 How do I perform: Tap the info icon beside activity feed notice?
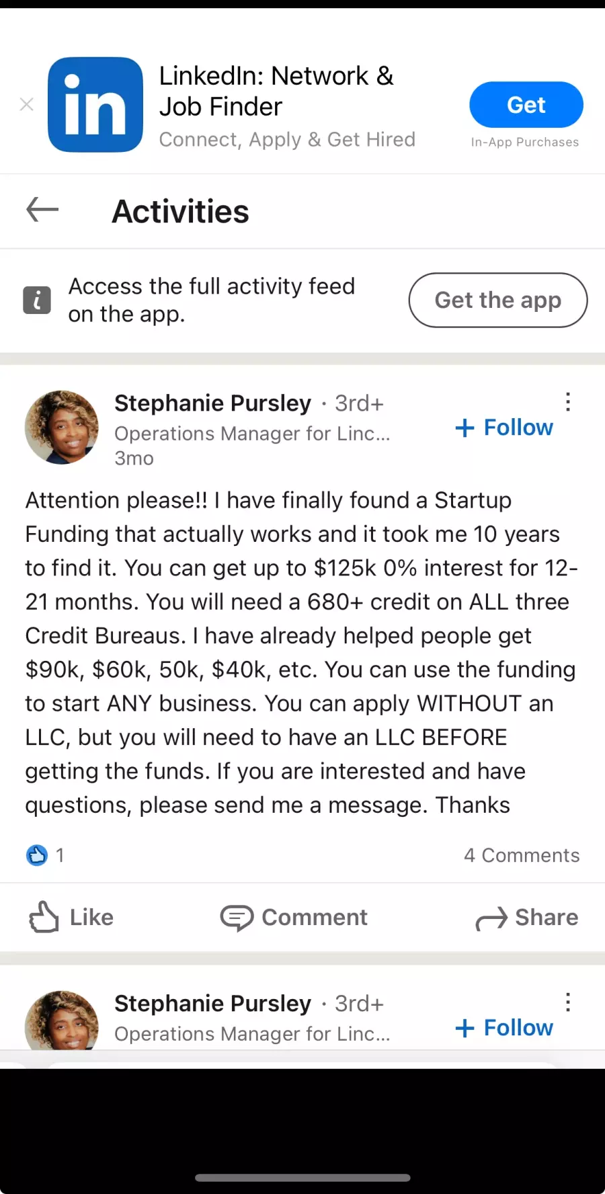pos(37,300)
